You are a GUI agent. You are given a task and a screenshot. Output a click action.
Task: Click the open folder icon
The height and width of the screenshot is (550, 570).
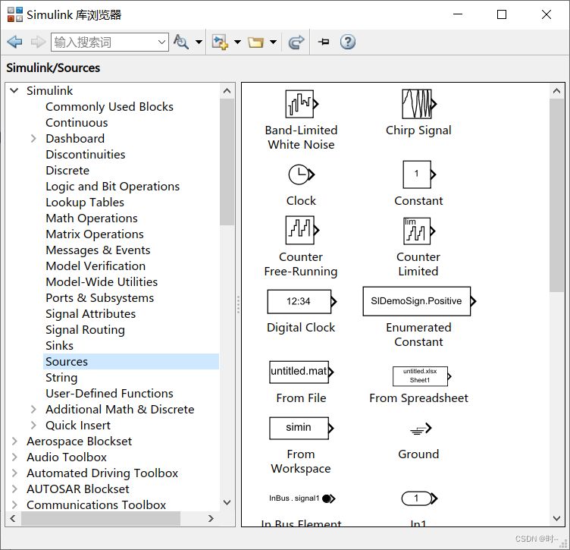pyautogui.click(x=255, y=42)
